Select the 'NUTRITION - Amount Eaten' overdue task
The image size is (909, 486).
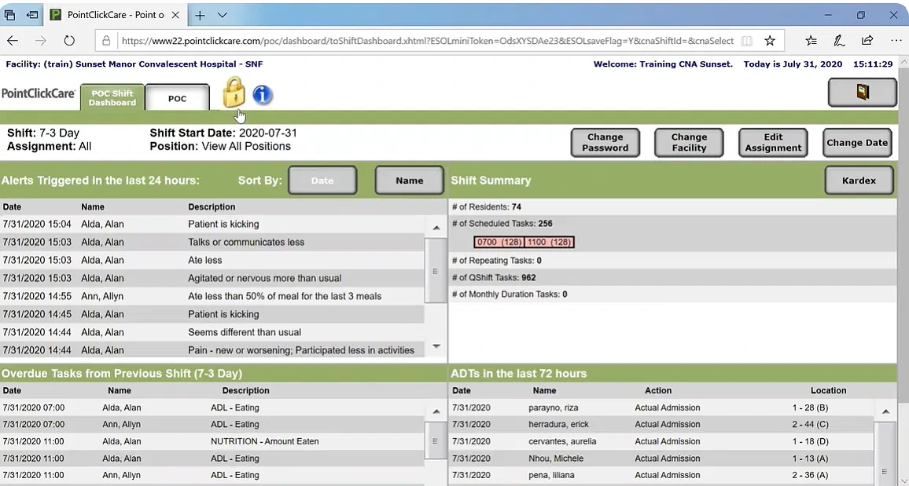(x=212, y=441)
